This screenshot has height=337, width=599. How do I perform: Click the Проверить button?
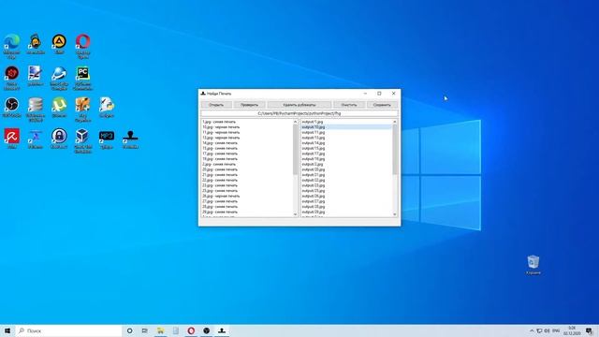(x=250, y=105)
